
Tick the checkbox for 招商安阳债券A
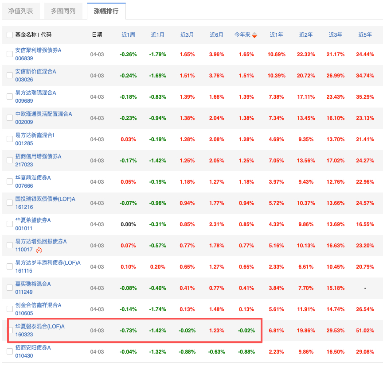coord(10,352)
